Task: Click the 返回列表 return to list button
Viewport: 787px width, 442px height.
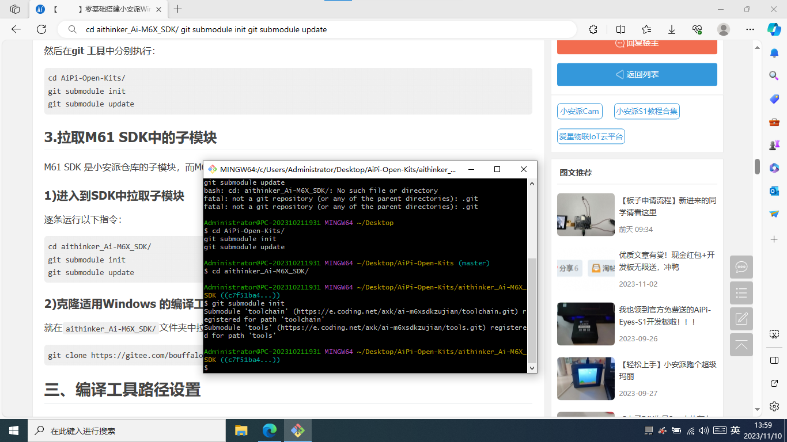Action: pyautogui.click(x=637, y=74)
